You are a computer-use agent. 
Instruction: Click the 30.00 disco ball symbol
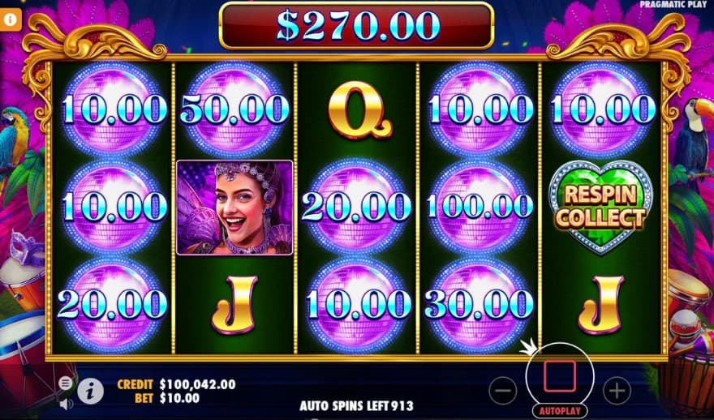479,304
